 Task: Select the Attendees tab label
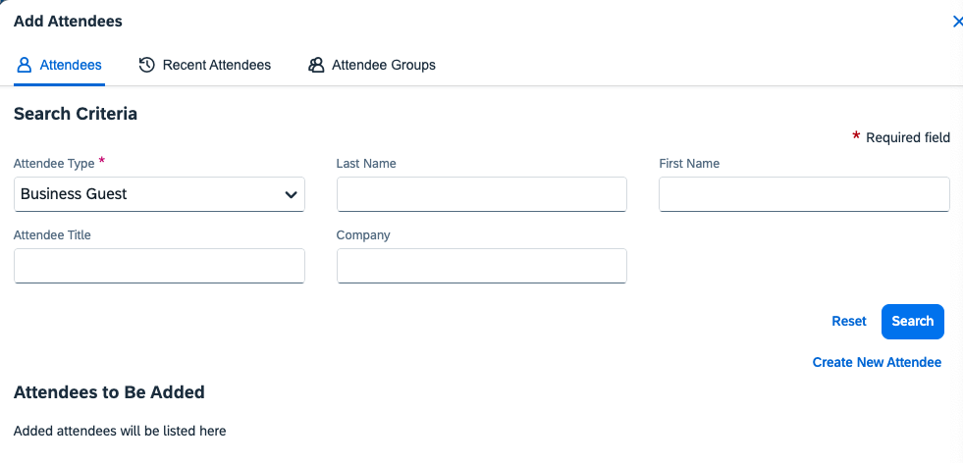tap(71, 65)
